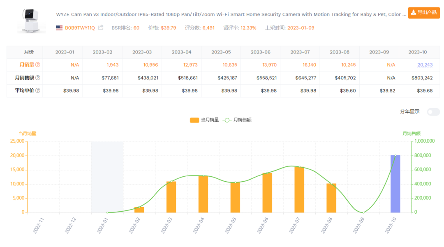This screenshot has height=247, width=444.
Task: Click the 2023-02 orange bar in chart
Action: point(139,210)
